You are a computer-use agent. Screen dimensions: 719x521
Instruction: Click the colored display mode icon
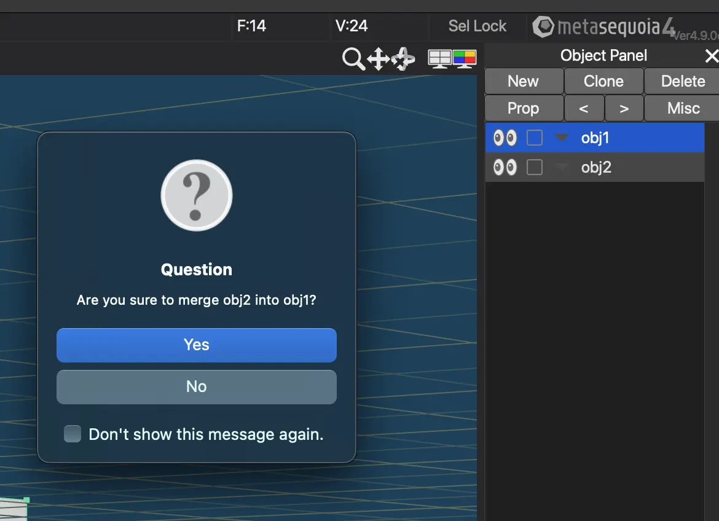[x=465, y=59]
